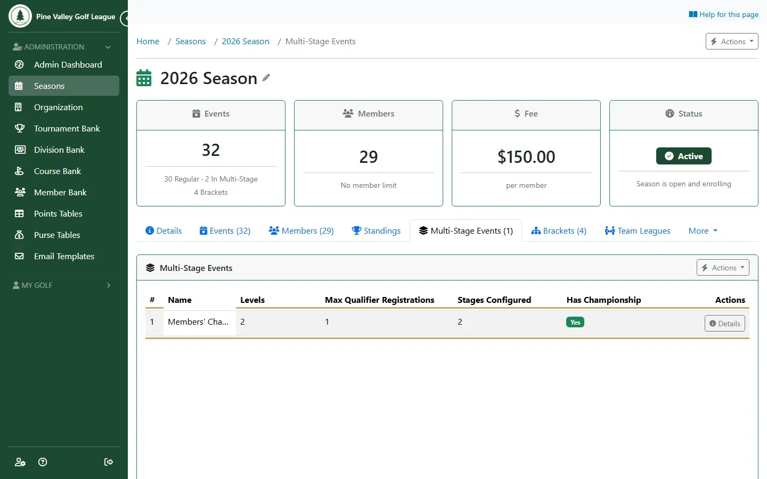This screenshot has width=767, height=479.
Task: Click the Yes championship badge
Action: pyautogui.click(x=575, y=322)
